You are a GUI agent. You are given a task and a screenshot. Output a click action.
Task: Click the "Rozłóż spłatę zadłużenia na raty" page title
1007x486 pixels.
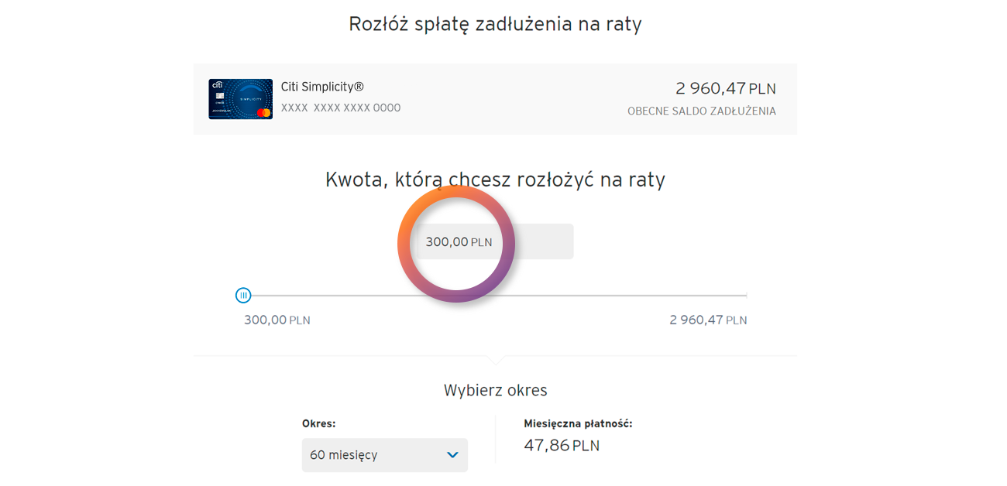[x=495, y=24]
